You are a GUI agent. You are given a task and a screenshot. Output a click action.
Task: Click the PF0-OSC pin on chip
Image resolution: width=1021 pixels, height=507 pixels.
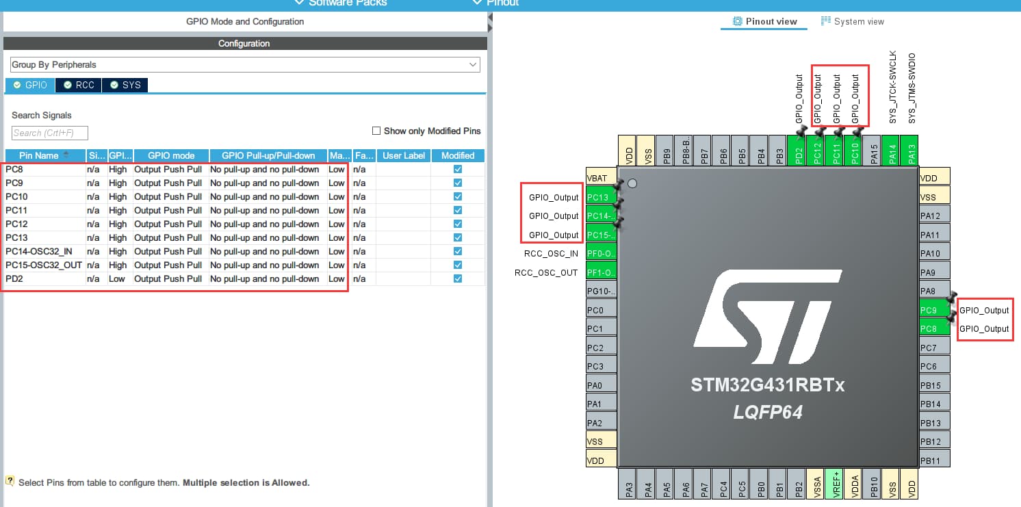click(x=601, y=254)
